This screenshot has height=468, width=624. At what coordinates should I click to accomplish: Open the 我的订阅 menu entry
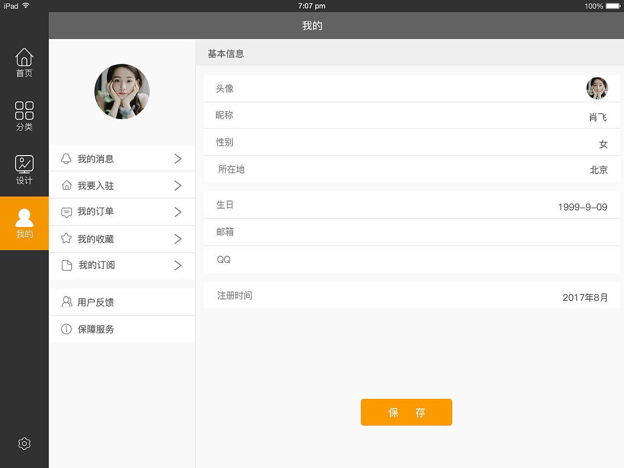[x=122, y=266]
